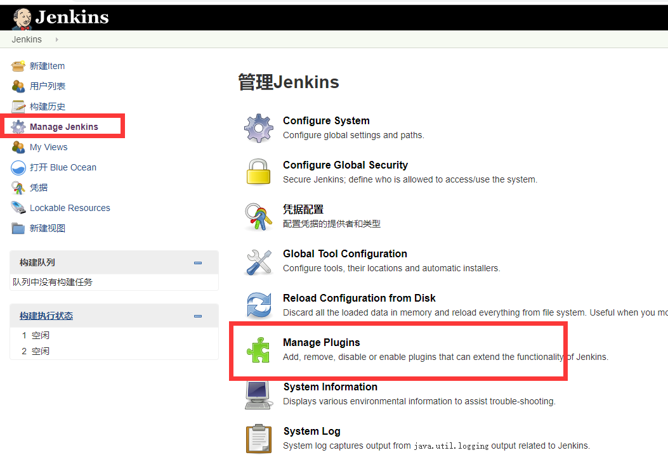
Task: Click the My Views people icon
Action: [x=18, y=147]
